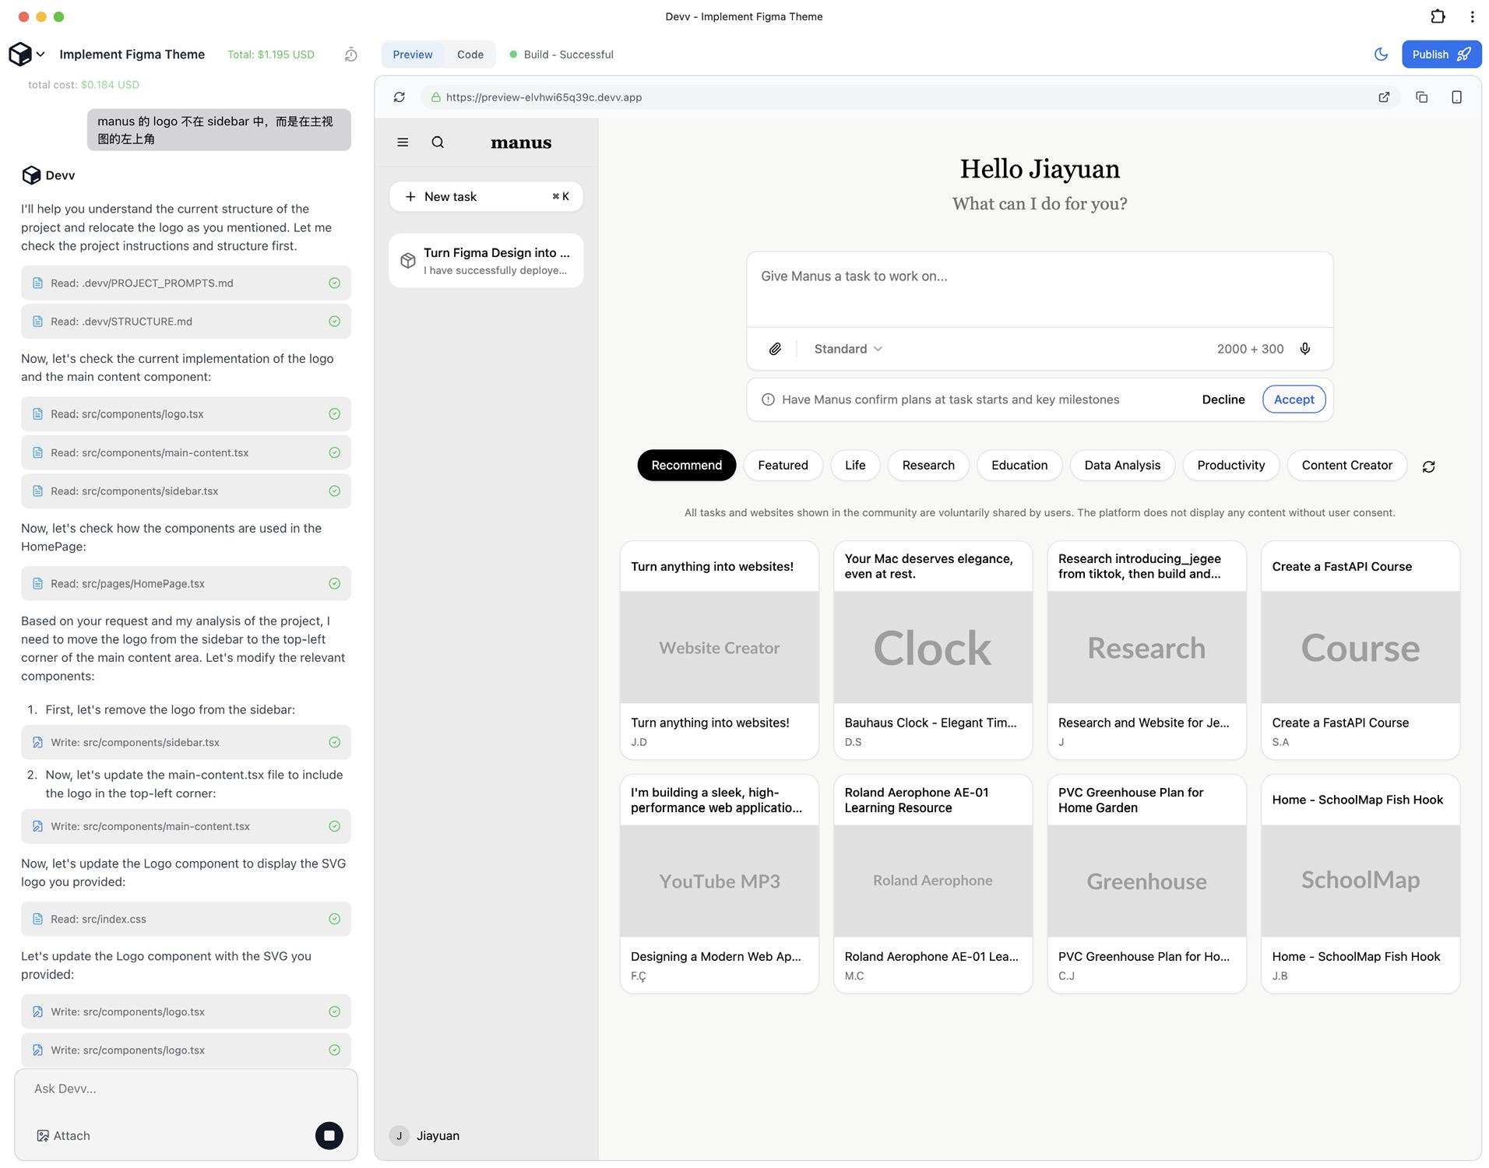Select the Life category
Image resolution: width=1489 pixels, height=1168 pixels.
point(854,465)
